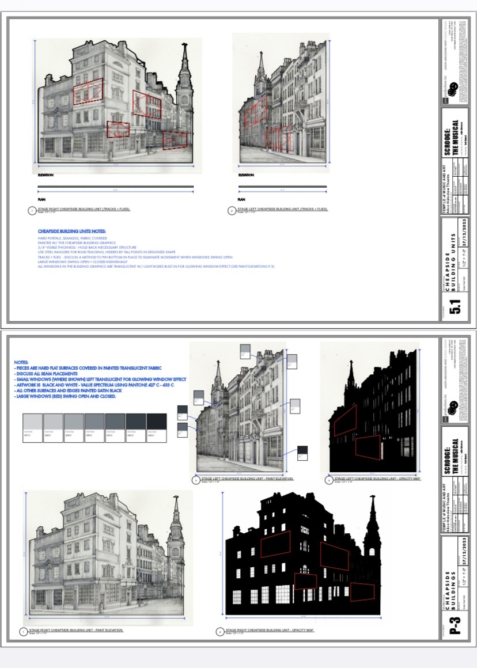Click circled number 2 beside Stage Left Tracks + Flies
Viewport: 477px width, 668px height.
tap(232, 211)
